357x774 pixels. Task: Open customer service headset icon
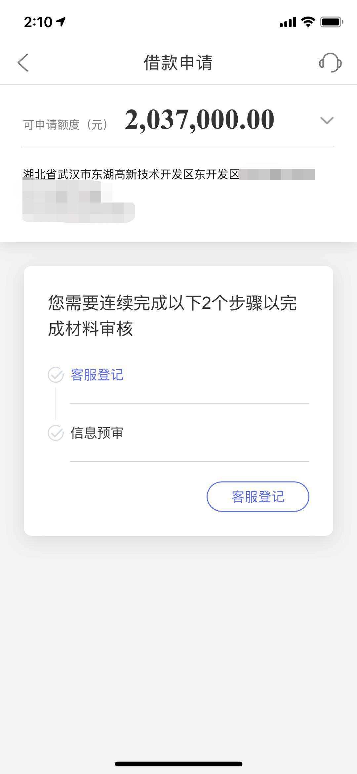(330, 63)
